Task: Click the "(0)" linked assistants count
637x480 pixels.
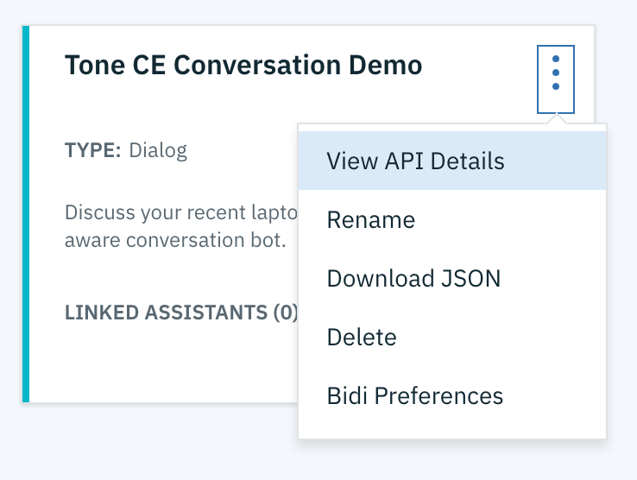Action: (285, 312)
